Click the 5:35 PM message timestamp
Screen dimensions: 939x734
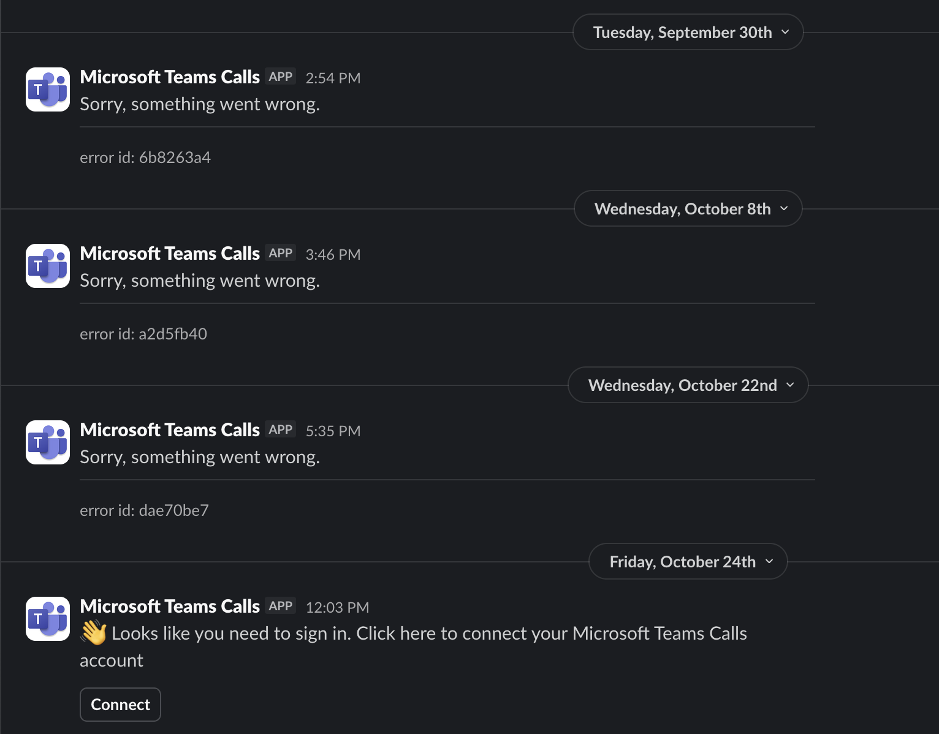point(333,431)
